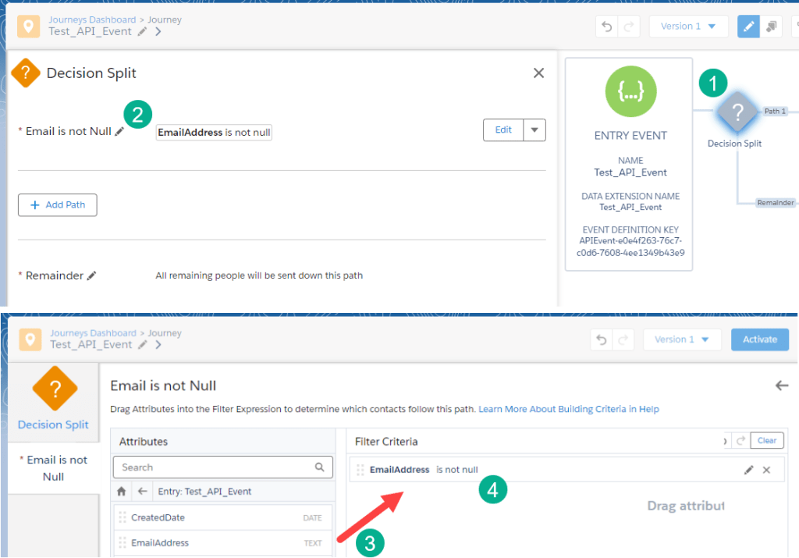Click home icon in Attributes panel
799x558 pixels.
(x=122, y=492)
